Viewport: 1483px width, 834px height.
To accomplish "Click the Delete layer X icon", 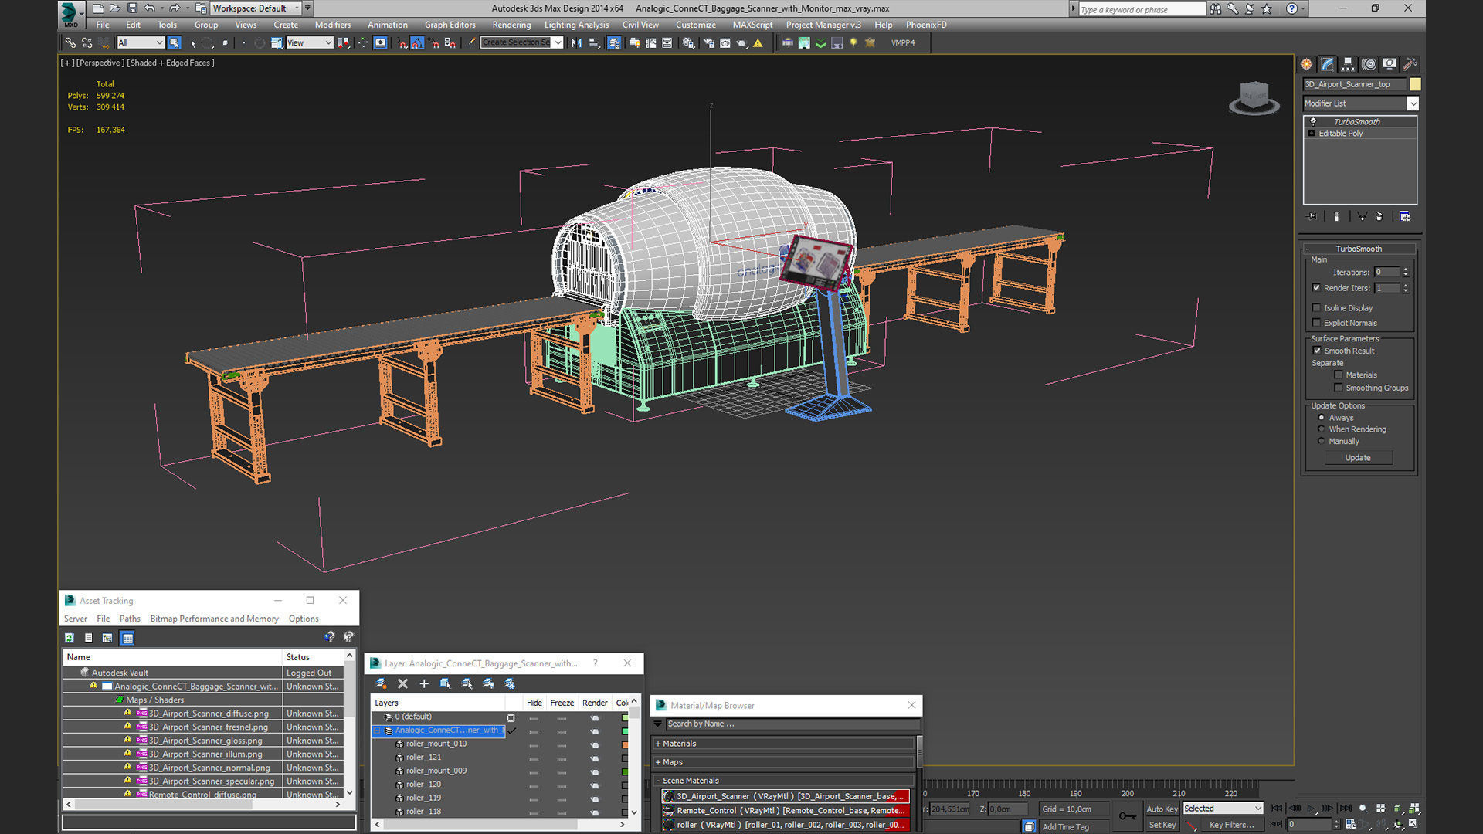I will pos(402,683).
